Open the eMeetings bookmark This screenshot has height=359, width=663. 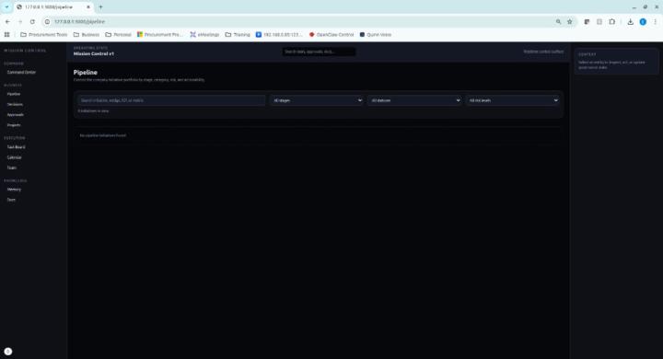(x=204, y=35)
